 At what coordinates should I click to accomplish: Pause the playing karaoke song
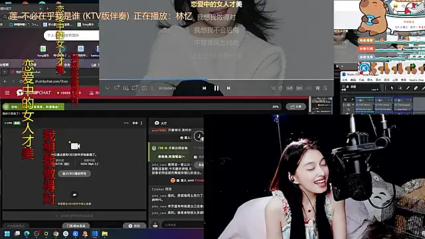[216, 88]
